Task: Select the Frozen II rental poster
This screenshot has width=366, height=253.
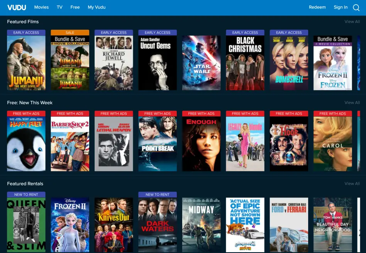Action: point(70,225)
